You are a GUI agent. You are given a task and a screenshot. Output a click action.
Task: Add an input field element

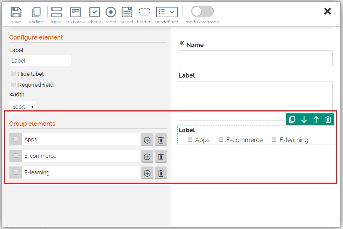(x=57, y=12)
